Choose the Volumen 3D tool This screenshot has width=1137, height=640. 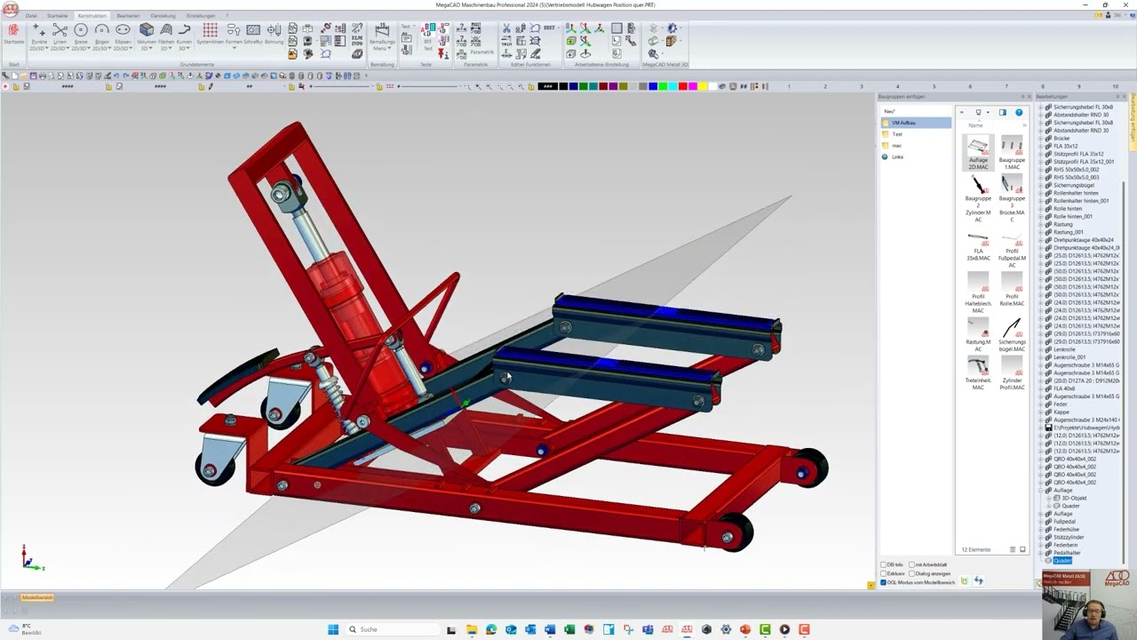146,36
